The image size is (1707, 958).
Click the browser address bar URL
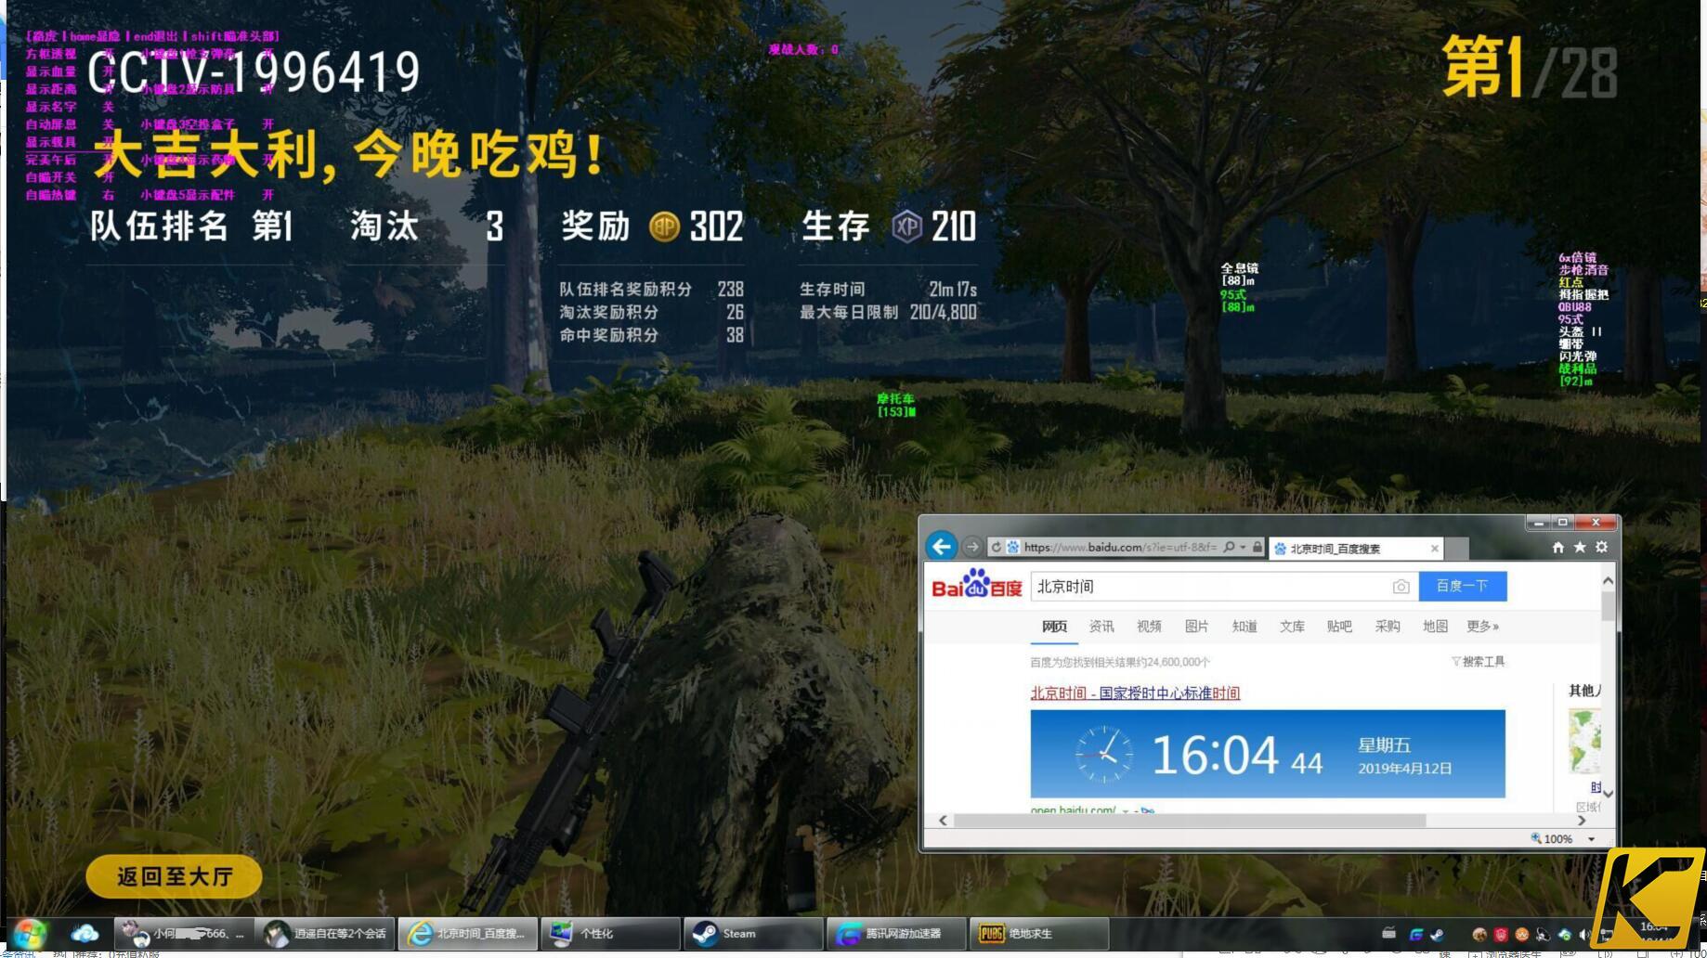pyautogui.click(x=1120, y=548)
